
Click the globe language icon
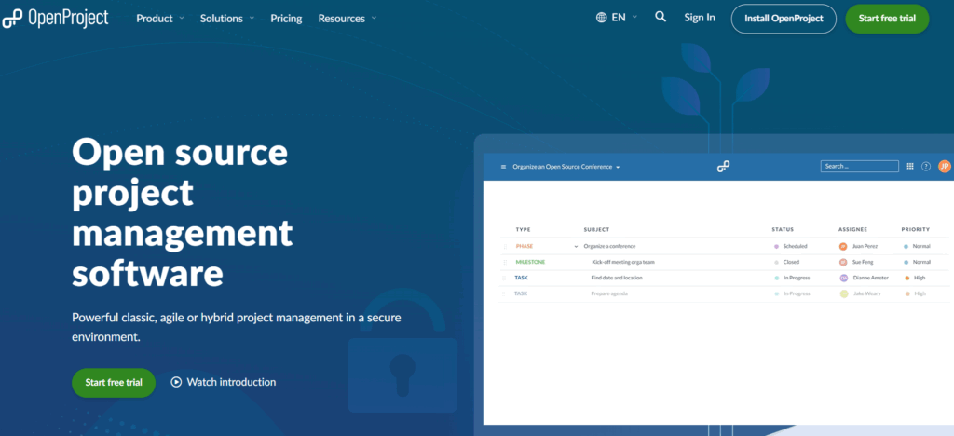pos(602,18)
